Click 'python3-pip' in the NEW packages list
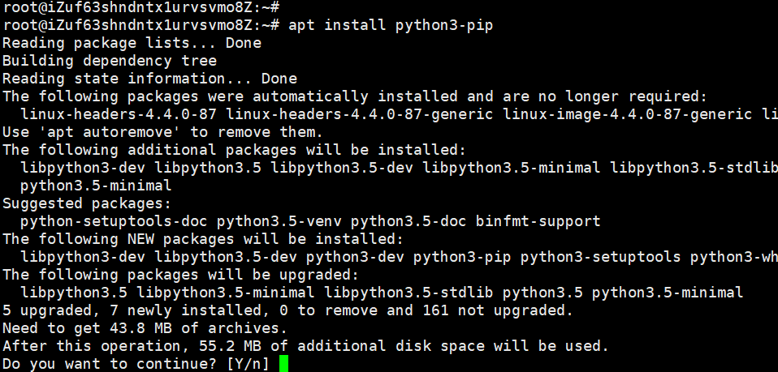778x372 pixels. 462,257
